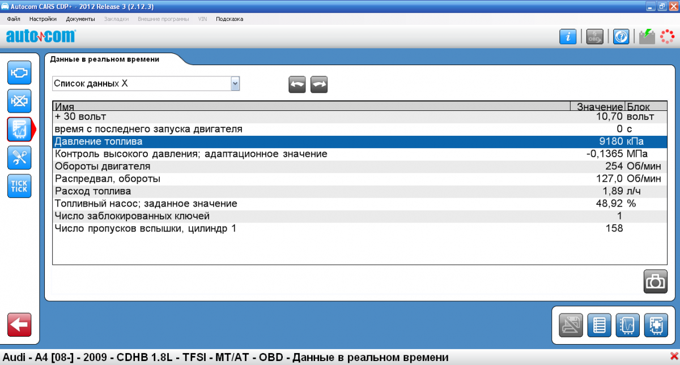The width and height of the screenshot is (680, 365).
Task: Take a snapshot with the camera icon
Action: point(656,281)
